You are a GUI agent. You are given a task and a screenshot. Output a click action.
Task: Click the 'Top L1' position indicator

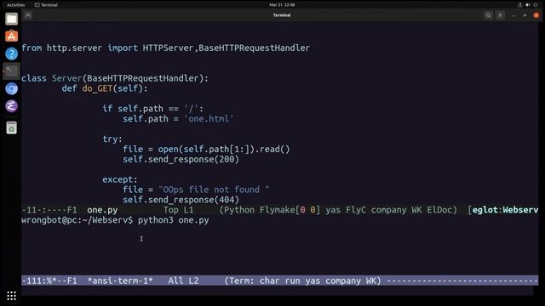pyautogui.click(x=178, y=210)
